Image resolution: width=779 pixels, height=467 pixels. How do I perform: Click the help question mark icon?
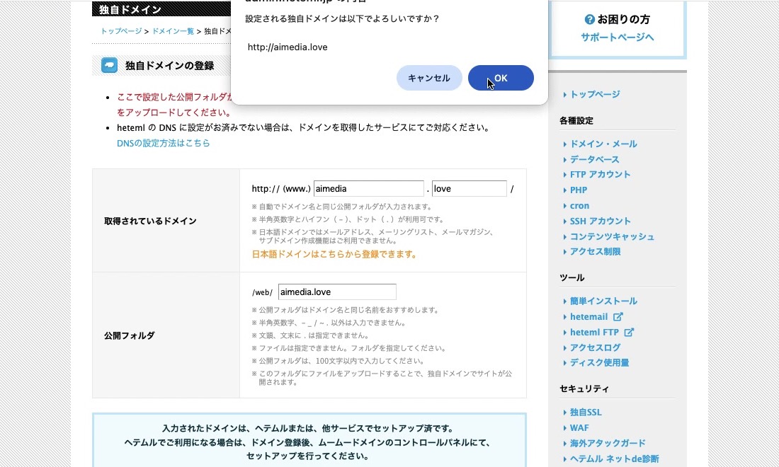pyautogui.click(x=590, y=19)
